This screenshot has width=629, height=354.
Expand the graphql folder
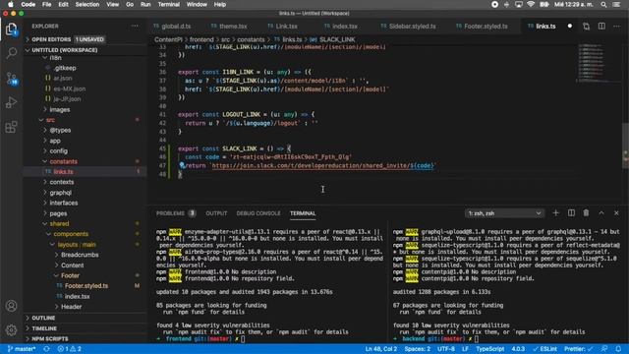[x=86, y=193]
